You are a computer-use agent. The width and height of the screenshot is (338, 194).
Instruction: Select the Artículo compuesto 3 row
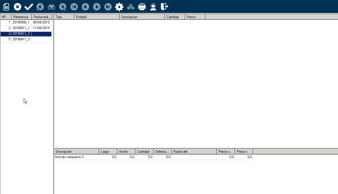[x=76, y=157]
